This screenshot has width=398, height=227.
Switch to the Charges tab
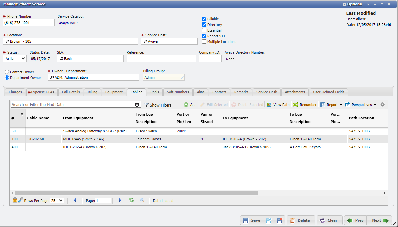(15, 92)
